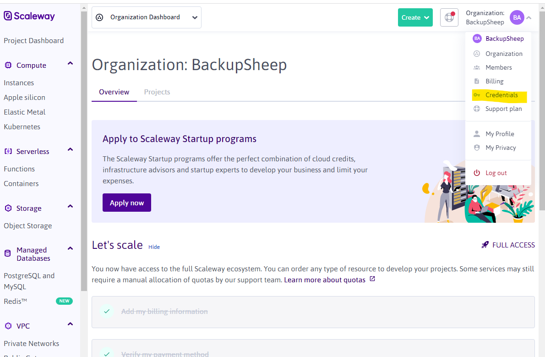This screenshot has height=357, width=545.
Task: Click the BA avatar beside BackupSheep in menu
Action: (477, 38)
